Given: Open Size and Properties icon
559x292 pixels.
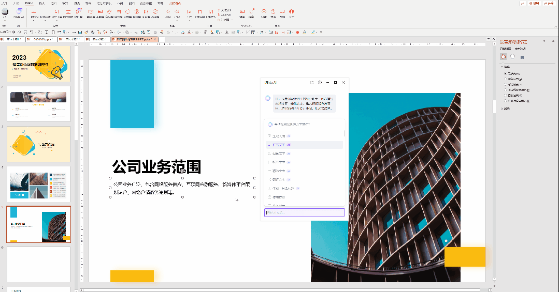Looking at the screenshot, I should 522,57.
